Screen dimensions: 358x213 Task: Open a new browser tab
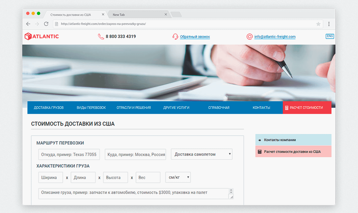(176, 14)
